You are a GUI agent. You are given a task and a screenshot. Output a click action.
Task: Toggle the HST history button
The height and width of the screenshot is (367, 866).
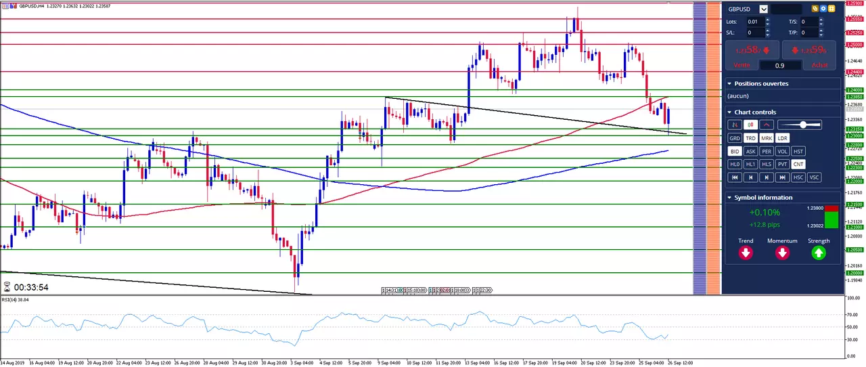point(798,151)
